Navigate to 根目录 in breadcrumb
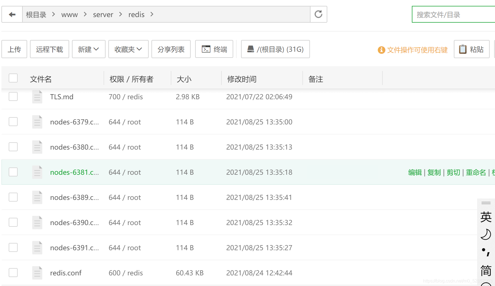This screenshot has width=495, height=286. tap(36, 15)
